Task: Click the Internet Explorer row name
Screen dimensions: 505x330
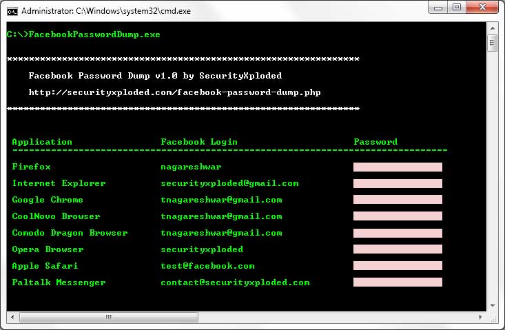Action: [x=59, y=183]
